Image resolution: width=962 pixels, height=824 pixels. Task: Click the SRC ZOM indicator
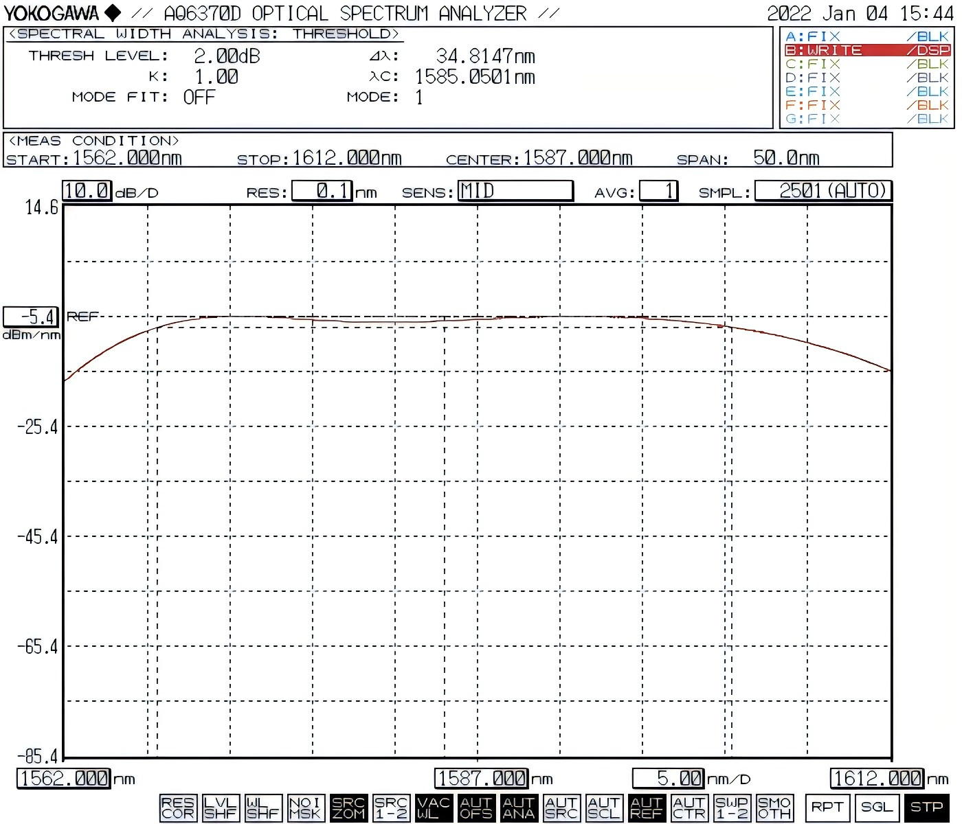click(348, 808)
